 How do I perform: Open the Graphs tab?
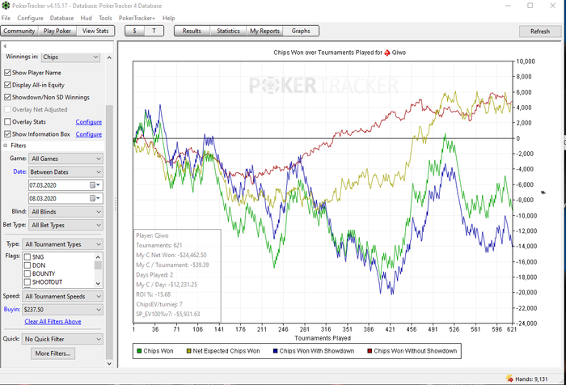point(301,31)
